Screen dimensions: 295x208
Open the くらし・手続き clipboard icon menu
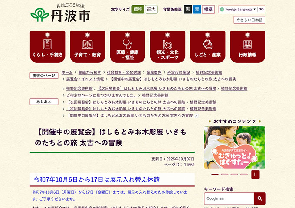(48, 47)
